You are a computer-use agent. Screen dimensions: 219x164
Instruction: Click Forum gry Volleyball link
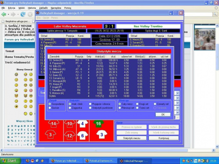click(19, 39)
